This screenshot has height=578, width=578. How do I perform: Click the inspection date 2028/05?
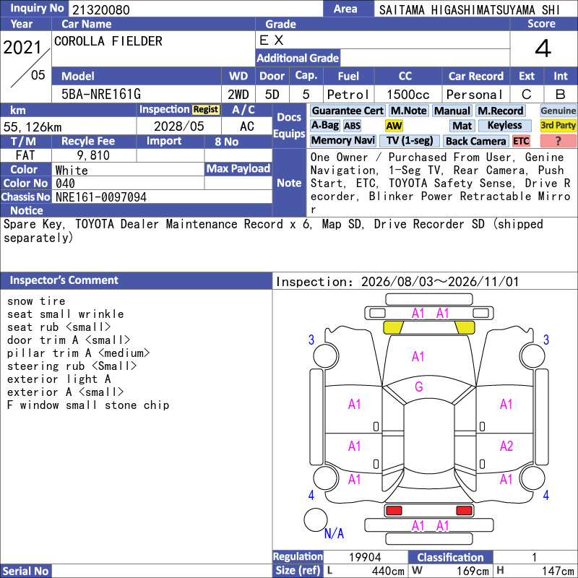click(178, 126)
